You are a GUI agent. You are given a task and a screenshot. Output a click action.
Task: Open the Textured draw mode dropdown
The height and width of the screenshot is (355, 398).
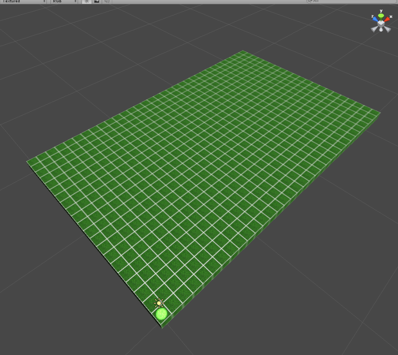click(24, 1)
